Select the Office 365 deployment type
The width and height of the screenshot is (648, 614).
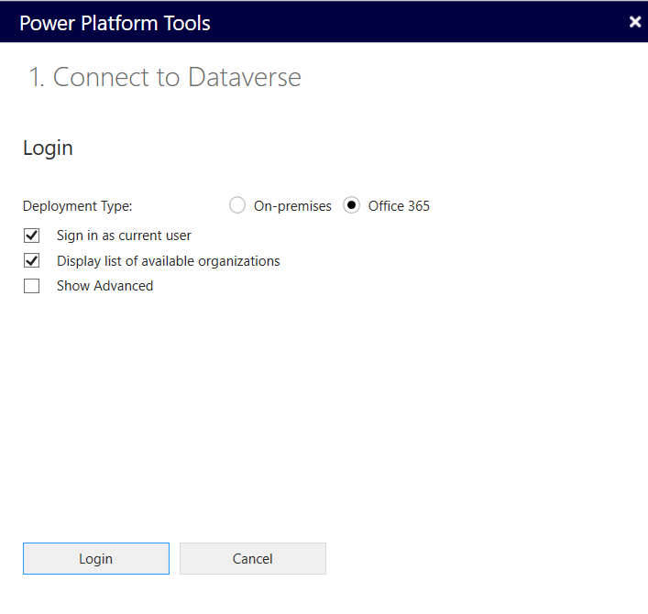click(351, 205)
